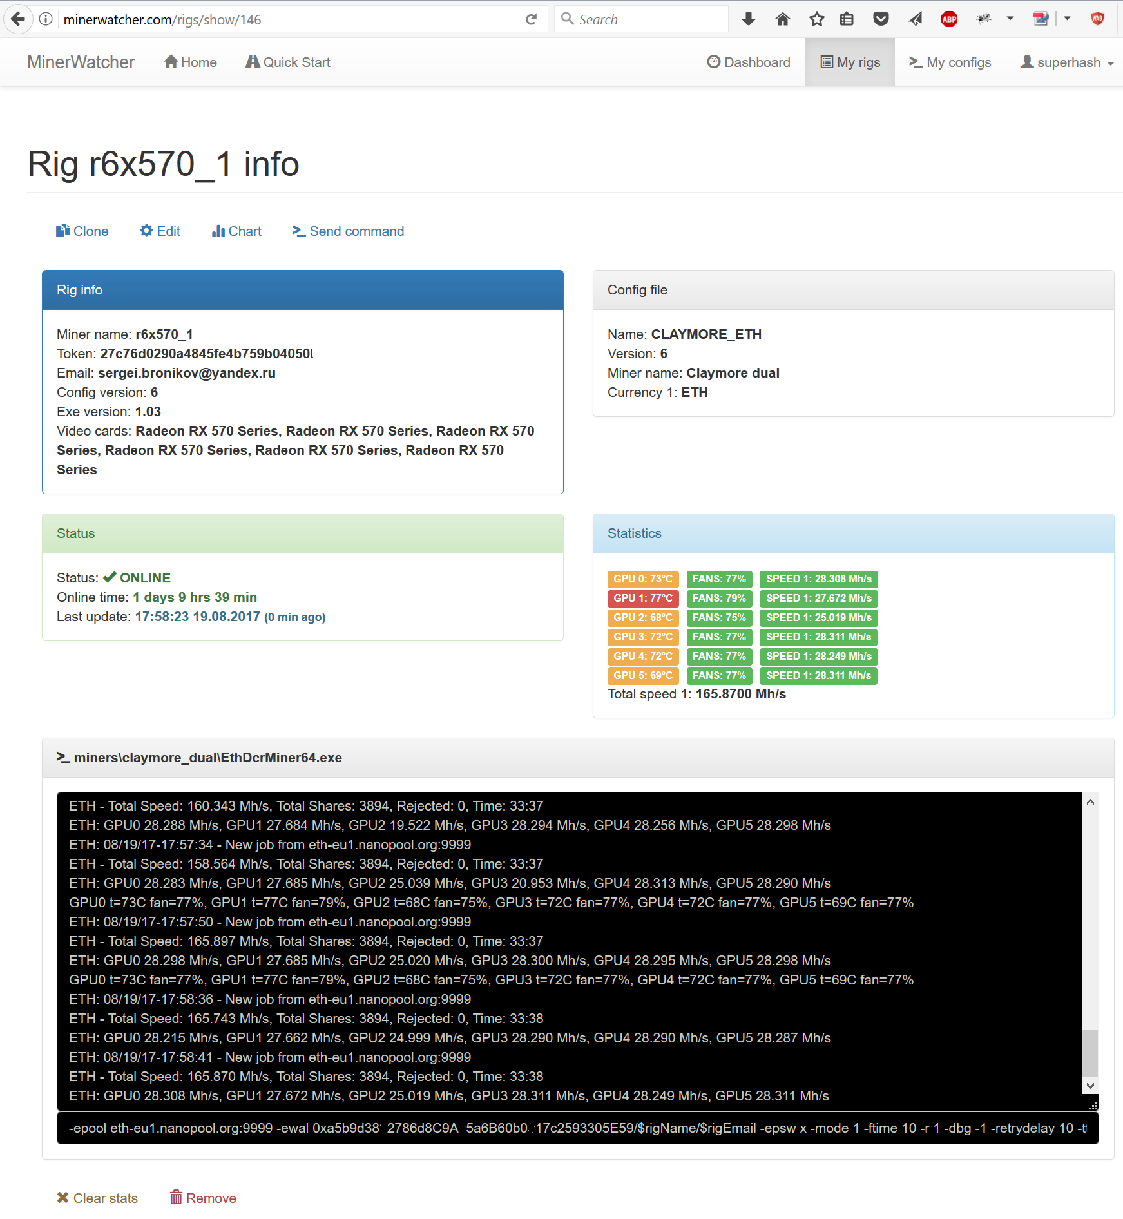The image size is (1123, 1219).
Task: Click the ONLINE status text
Action: [x=145, y=578]
